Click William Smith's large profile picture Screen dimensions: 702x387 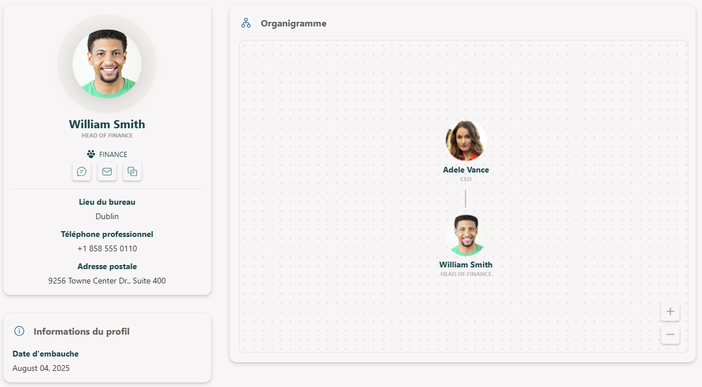(107, 64)
